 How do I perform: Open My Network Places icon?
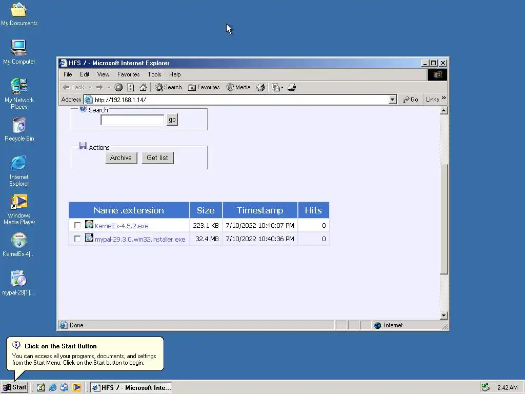(x=19, y=93)
